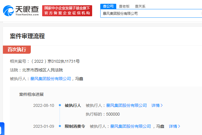The height and width of the screenshot is (135, 202).
Task: Open 暴风集团 link in the 限制消费令 row
Action: click(x=131, y=126)
